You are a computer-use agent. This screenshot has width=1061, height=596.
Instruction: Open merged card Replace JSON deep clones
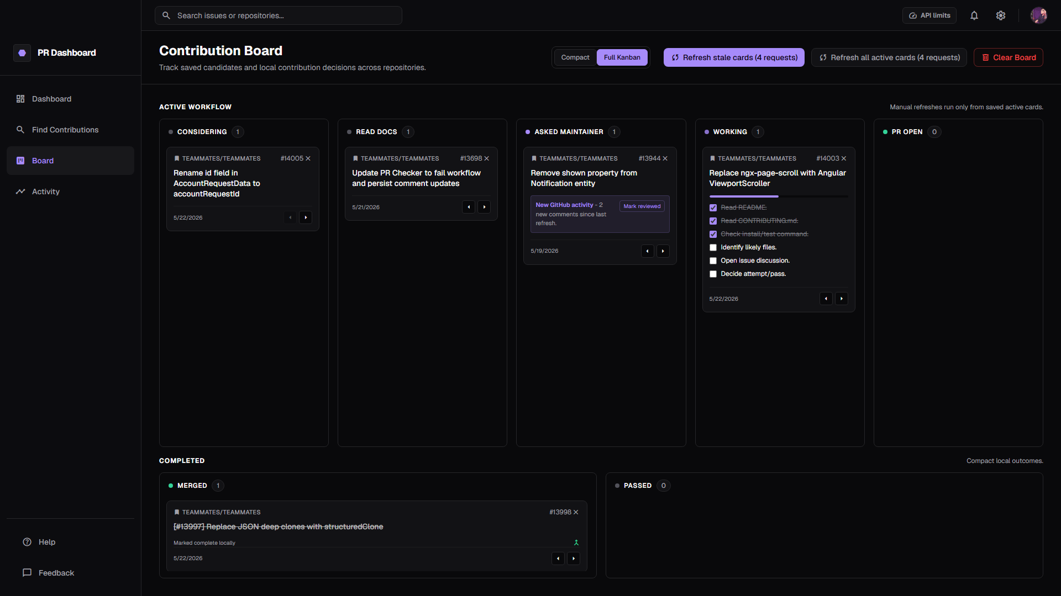click(x=278, y=527)
